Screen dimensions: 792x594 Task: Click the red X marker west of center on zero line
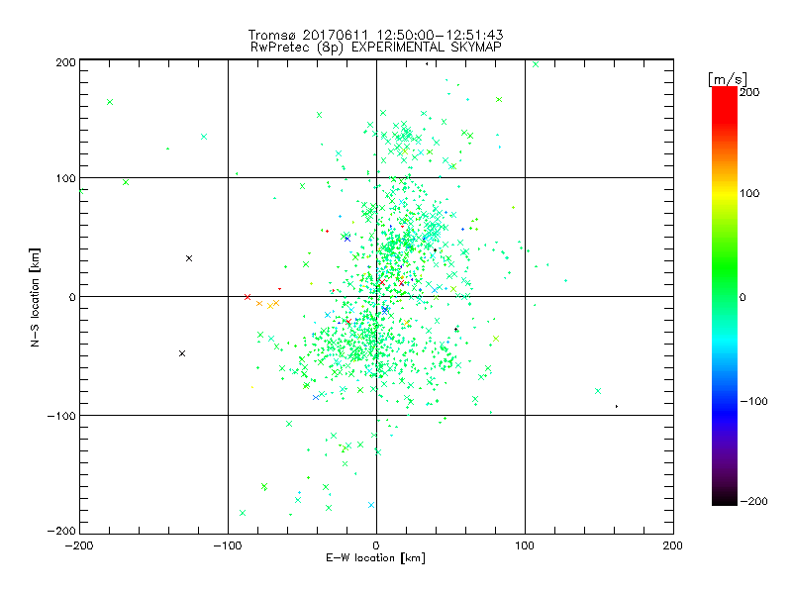[x=247, y=297]
